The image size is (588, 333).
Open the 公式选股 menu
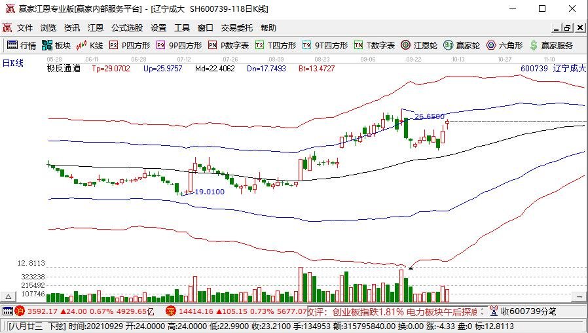[127, 27]
